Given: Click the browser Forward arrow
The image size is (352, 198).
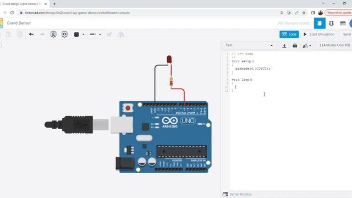Looking at the screenshot, I should 4,13.
